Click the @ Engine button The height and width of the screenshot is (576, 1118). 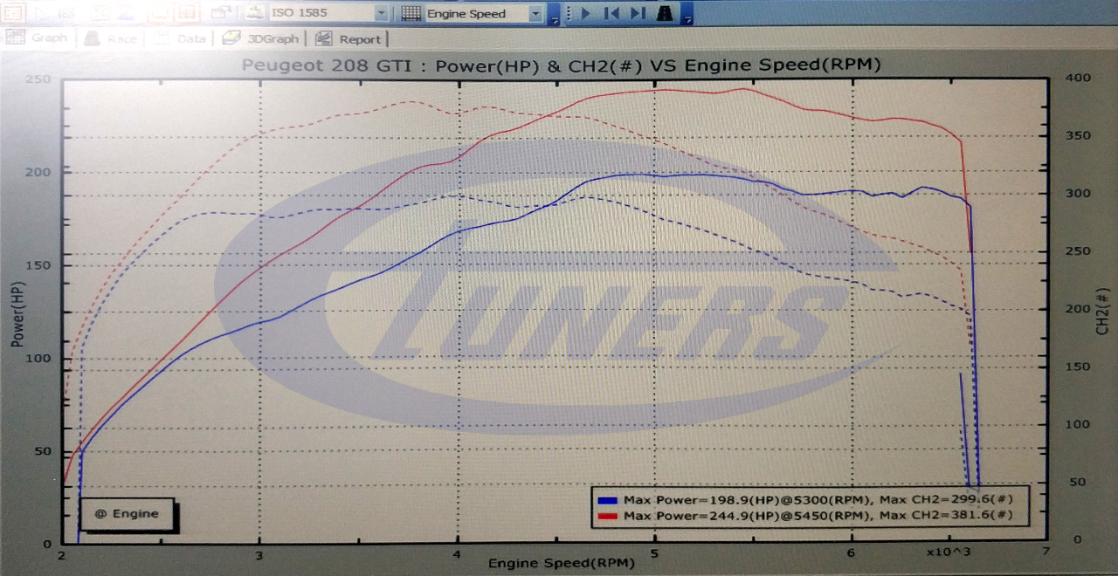[127, 514]
